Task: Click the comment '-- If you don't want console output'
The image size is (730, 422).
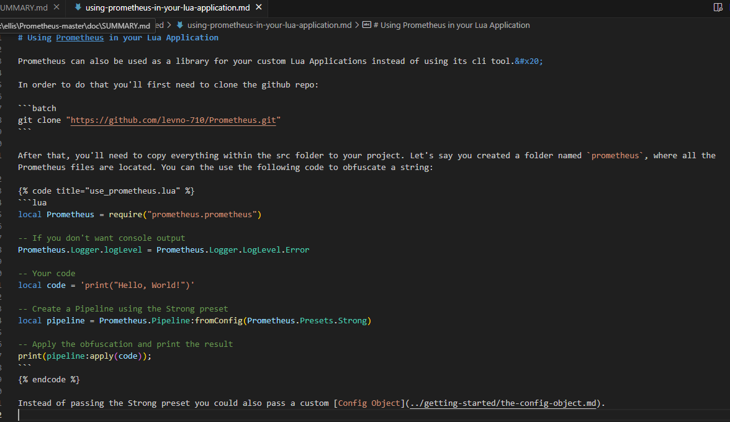Action: click(102, 238)
